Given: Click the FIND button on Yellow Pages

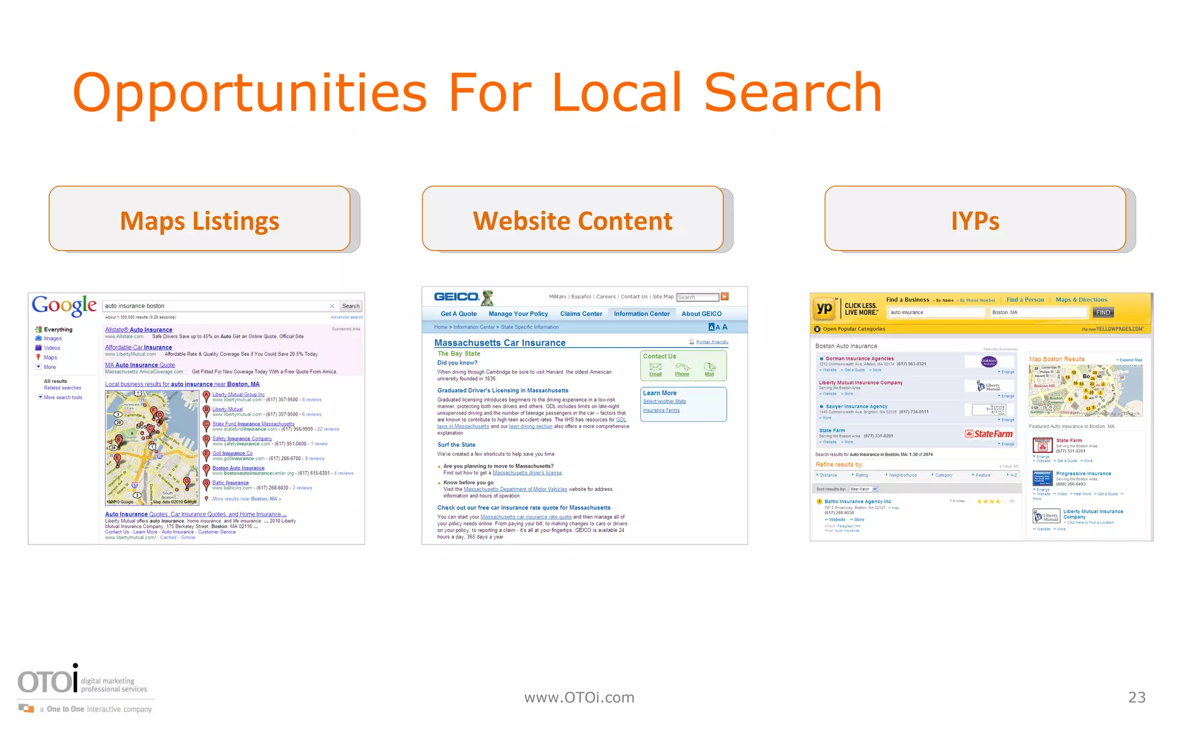Looking at the screenshot, I should 1103,312.
